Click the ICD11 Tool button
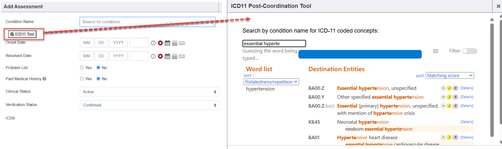This screenshot has width=502, height=149. coord(22,34)
